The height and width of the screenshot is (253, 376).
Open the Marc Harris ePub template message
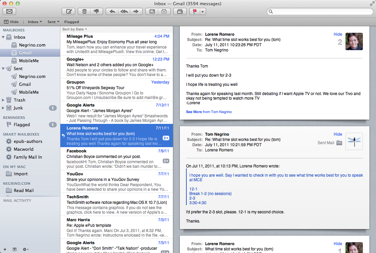(116, 228)
